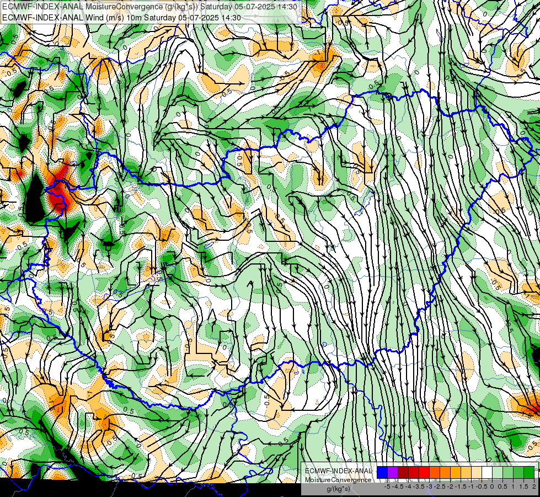Click the darkest green legend swatch

[529, 472]
